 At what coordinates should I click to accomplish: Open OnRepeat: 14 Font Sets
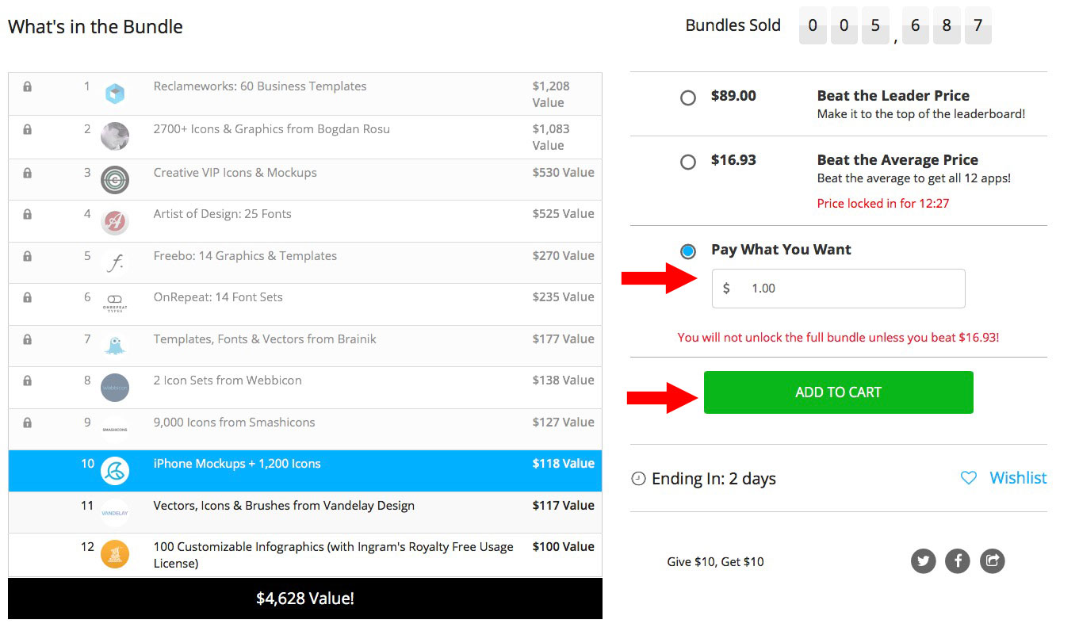pos(218,297)
